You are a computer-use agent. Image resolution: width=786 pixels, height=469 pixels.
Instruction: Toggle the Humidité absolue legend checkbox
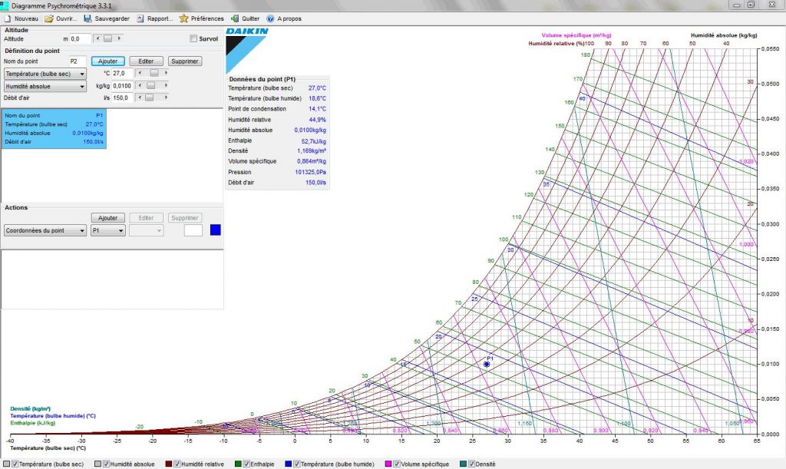pos(106,464)
